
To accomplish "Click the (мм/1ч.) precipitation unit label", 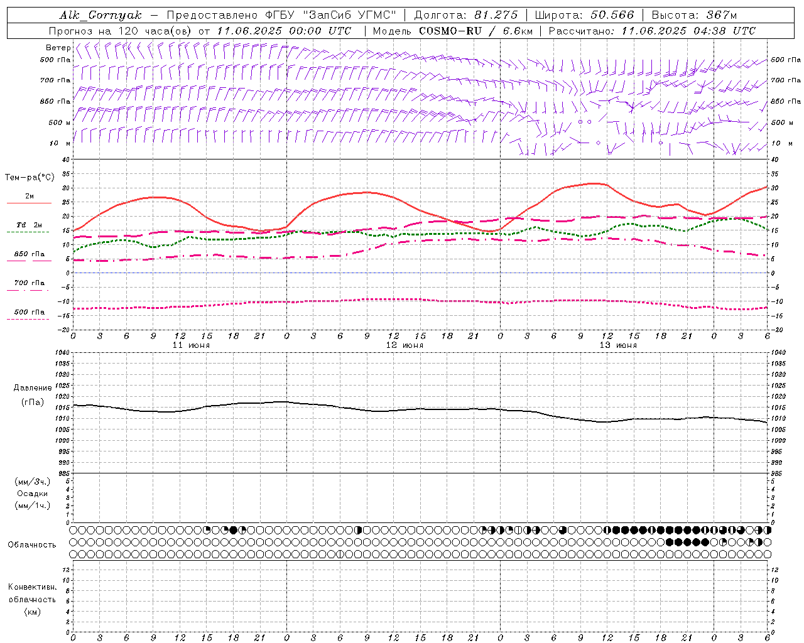I will 33,505.
